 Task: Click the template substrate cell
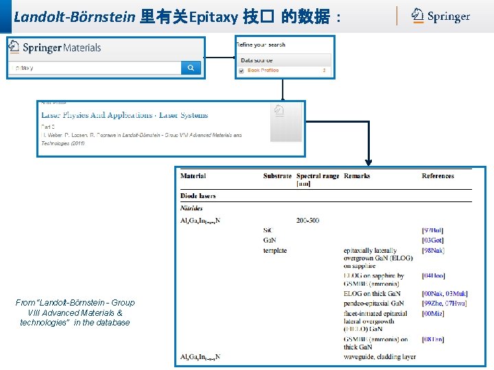pyautogui.click(x=274, y=251)
